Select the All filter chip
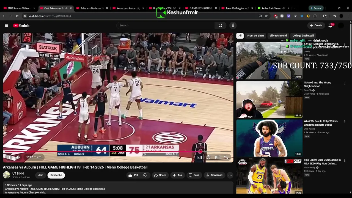This screenshot has height=198, width=352. point(240,35)
